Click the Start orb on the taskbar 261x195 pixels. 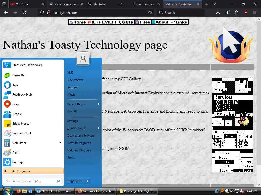click(7, 191)
